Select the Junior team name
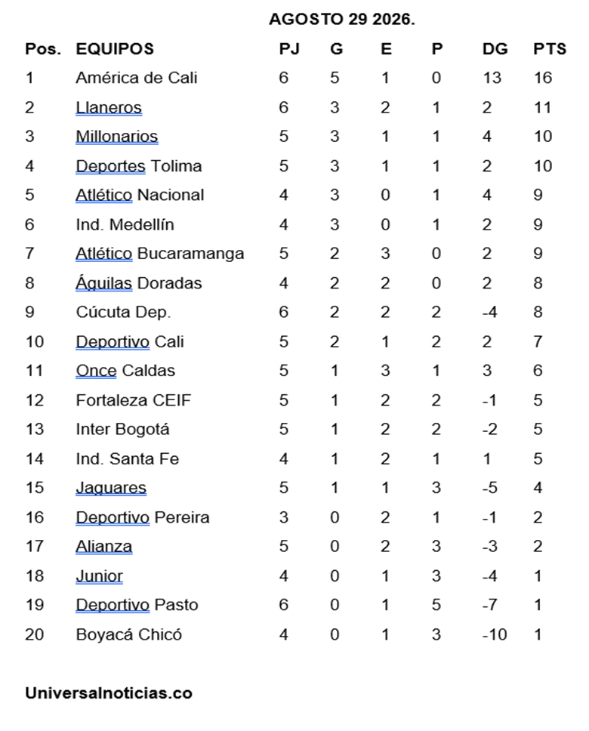The width and height of the screenshot is (589, 731). point(100,576)
